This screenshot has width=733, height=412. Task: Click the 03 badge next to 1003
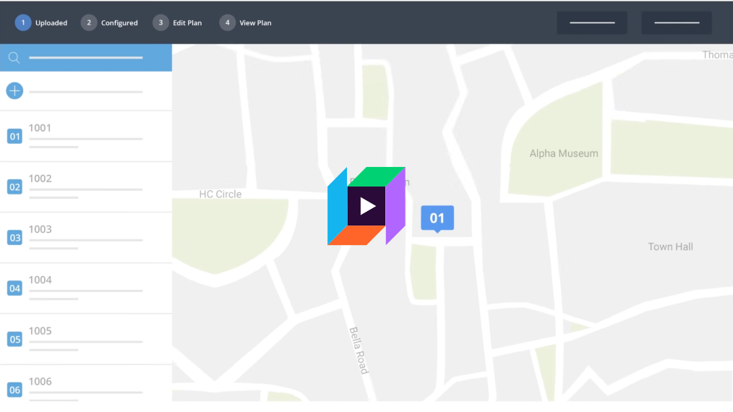coord(14,238)
